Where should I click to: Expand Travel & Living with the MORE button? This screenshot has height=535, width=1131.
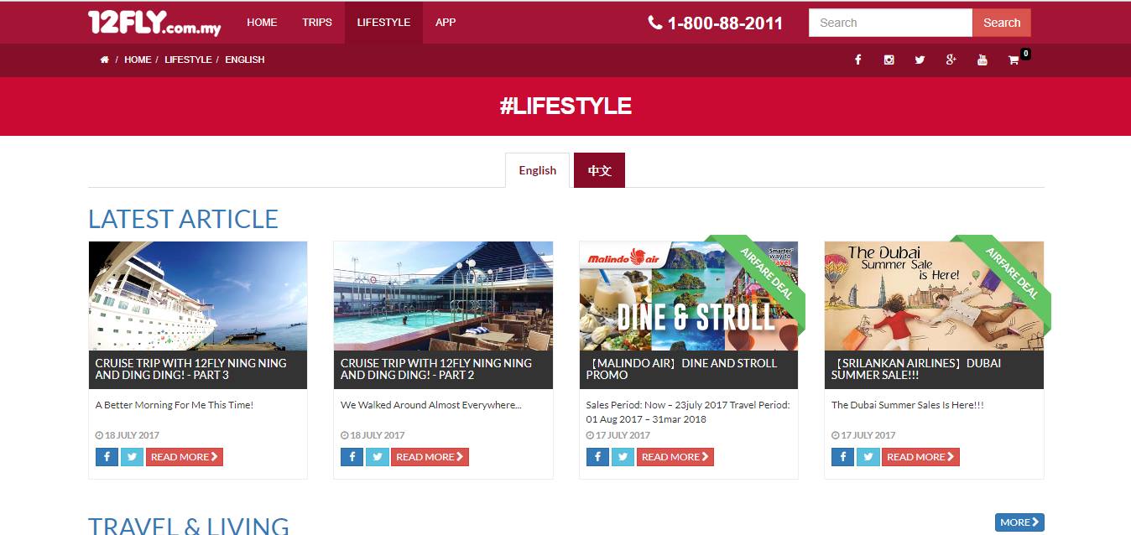pyautogui.click(x=1019, y=522)
